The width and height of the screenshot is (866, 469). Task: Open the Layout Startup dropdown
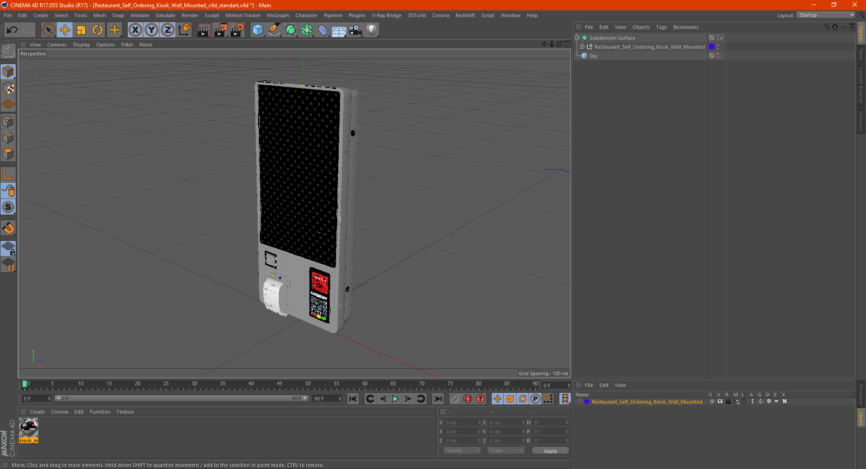826,15
